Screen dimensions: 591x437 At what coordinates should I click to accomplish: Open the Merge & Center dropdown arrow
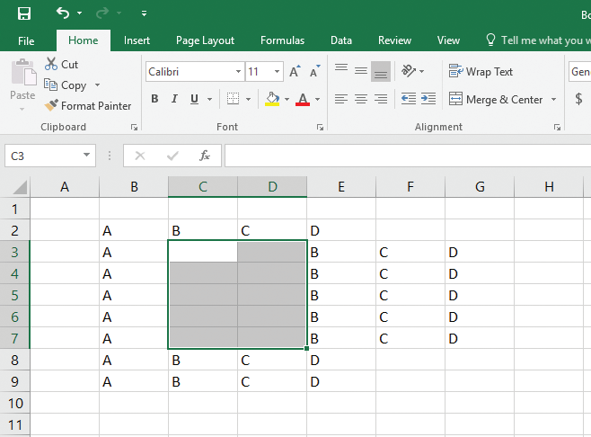click(553, 99)
